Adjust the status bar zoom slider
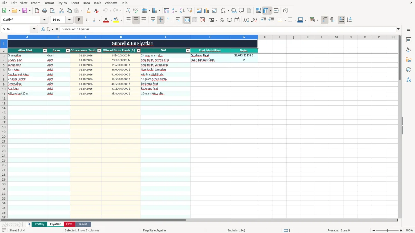The image size is (415, 233). pos(387,230)
